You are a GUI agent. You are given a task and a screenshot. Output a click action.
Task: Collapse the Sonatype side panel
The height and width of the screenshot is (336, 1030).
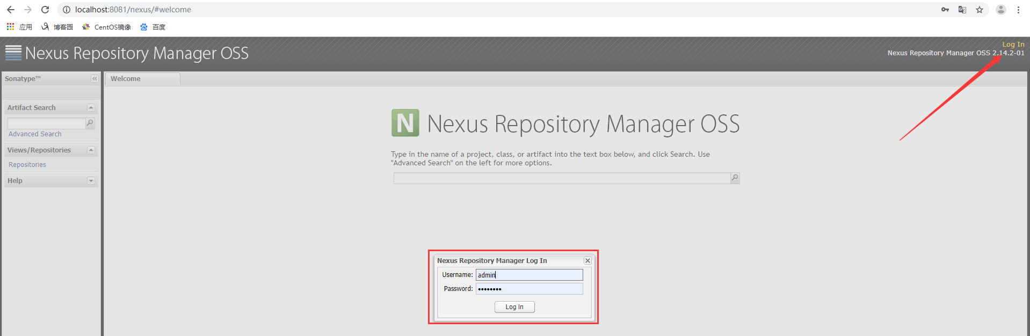coord(95,78)
